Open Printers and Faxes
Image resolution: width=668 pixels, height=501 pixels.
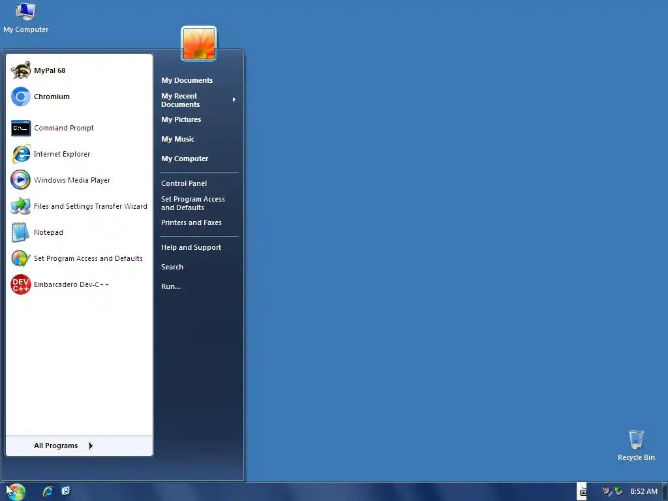(198, 222)
